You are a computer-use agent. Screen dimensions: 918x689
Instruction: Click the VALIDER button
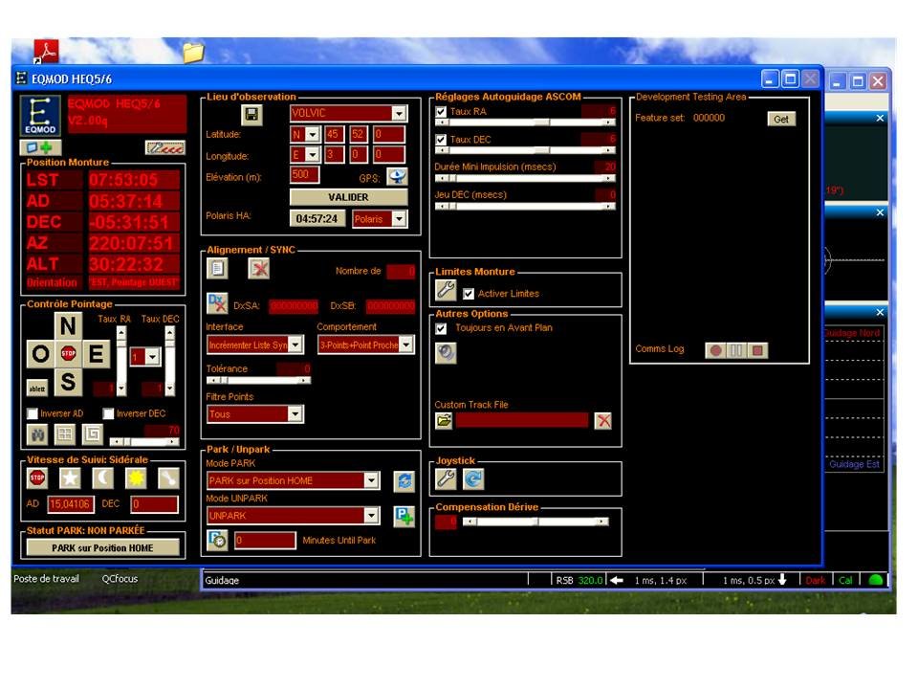coord(348,197)
